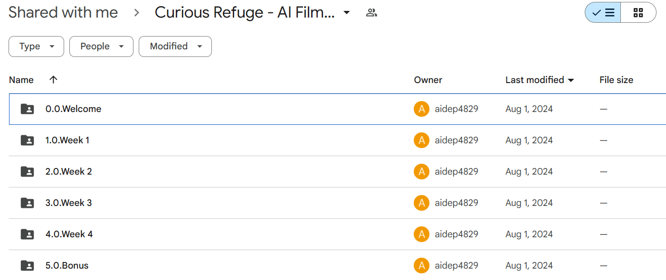Image resolution: width=666 pixels, height=280 pixels.
Task: Click Aug 1, 2024 date in 0.0.Welcome row
Action: pos(529,109)
